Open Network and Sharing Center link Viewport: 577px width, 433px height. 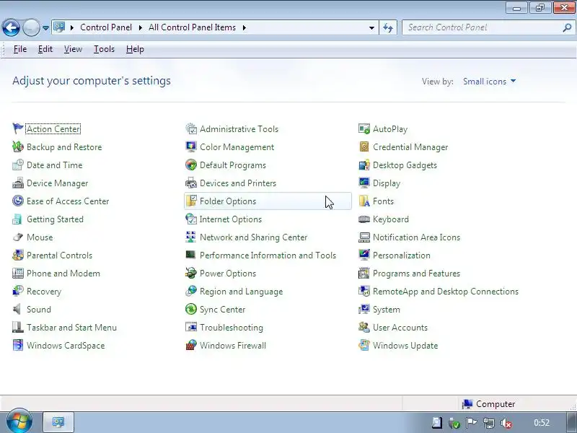coord(254,237)
